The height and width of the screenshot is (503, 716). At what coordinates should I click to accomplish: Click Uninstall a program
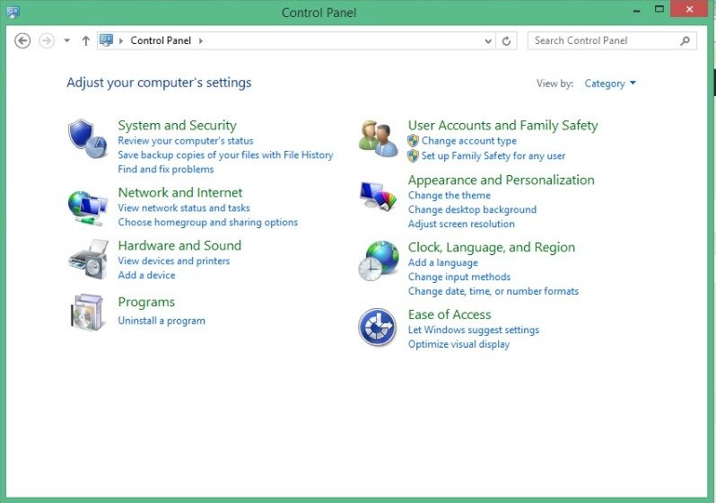[x=162, y=321]
